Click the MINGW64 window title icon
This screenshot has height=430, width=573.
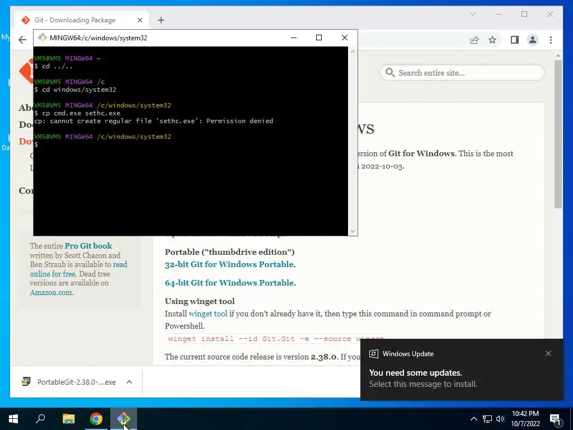tap(43, 38)
